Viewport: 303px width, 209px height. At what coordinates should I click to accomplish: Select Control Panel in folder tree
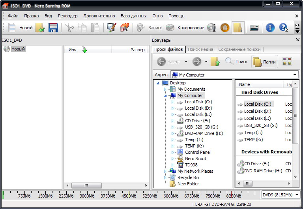coord(198,152)
